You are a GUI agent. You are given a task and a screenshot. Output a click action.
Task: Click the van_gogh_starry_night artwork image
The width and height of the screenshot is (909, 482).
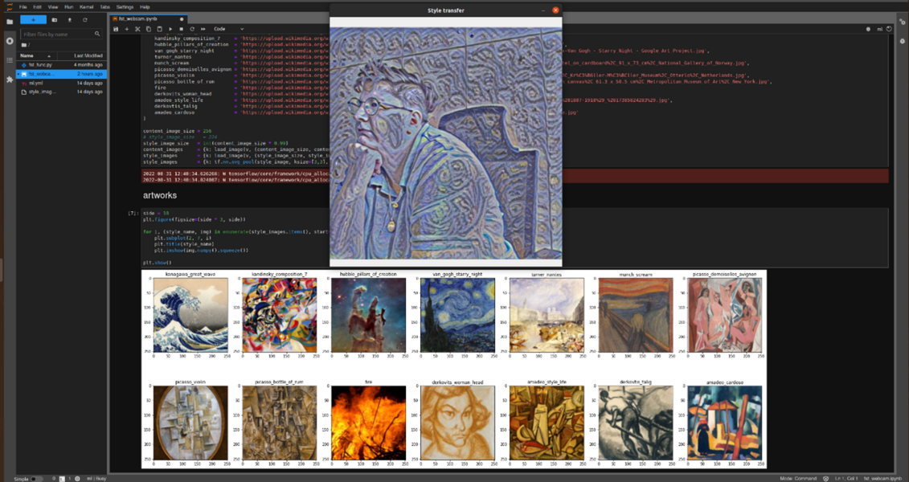pyautogui.click(x=457, y=315)
